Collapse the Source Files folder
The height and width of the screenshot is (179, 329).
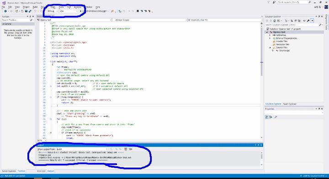(x=270, y=47)
